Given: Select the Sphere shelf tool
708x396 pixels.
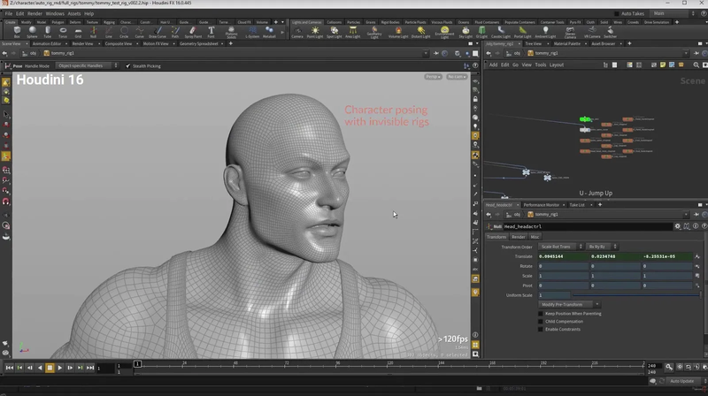Looking at the screenshot, I should 33,31.
